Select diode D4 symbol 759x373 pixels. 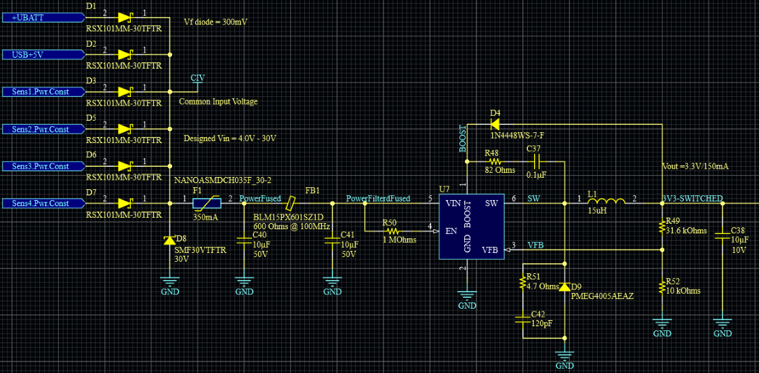[495, 125]
